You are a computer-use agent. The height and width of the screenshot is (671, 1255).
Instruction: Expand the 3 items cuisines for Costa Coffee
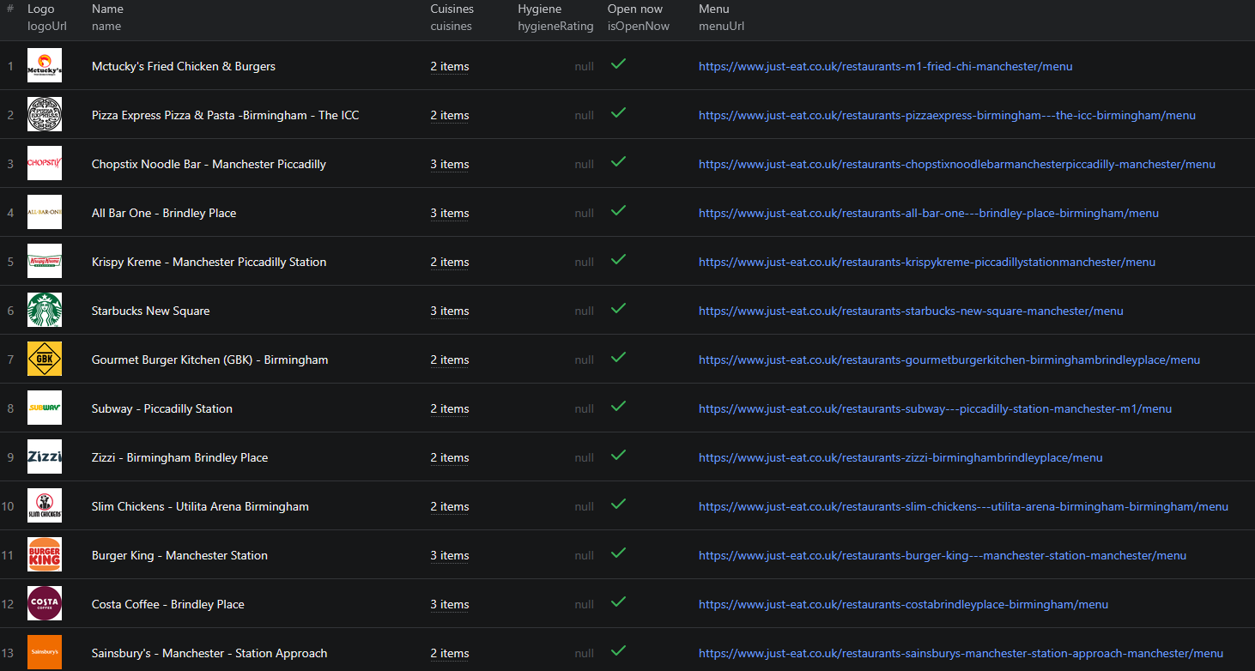[x=450, y=604]
